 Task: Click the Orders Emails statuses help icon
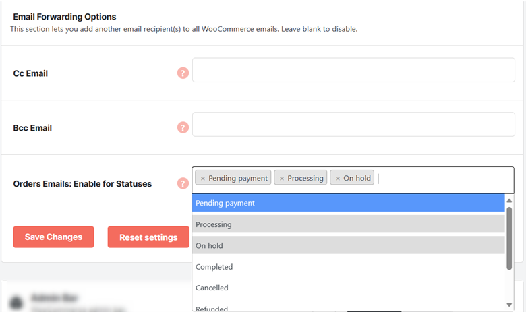(x=183, y=183)
